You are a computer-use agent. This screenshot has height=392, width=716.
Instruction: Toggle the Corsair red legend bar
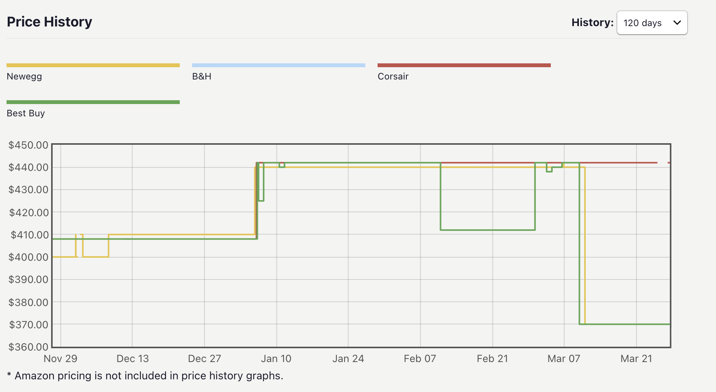click(x=464, y=65)
